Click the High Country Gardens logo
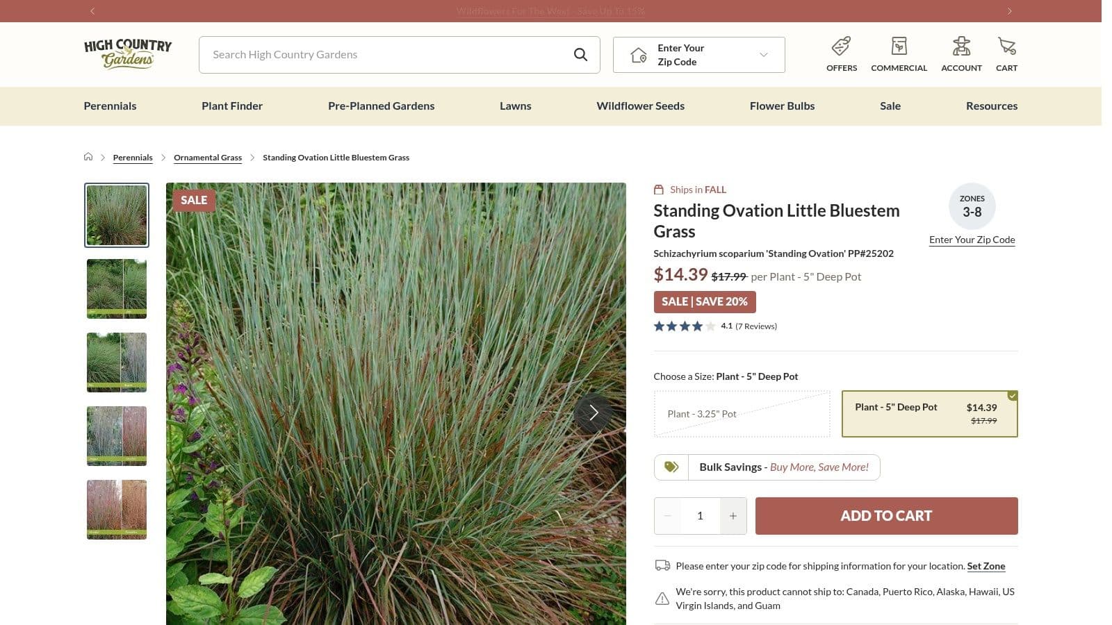Image resolution: width=1112 pixels, height=625 pixels. [x=128, y=54]
